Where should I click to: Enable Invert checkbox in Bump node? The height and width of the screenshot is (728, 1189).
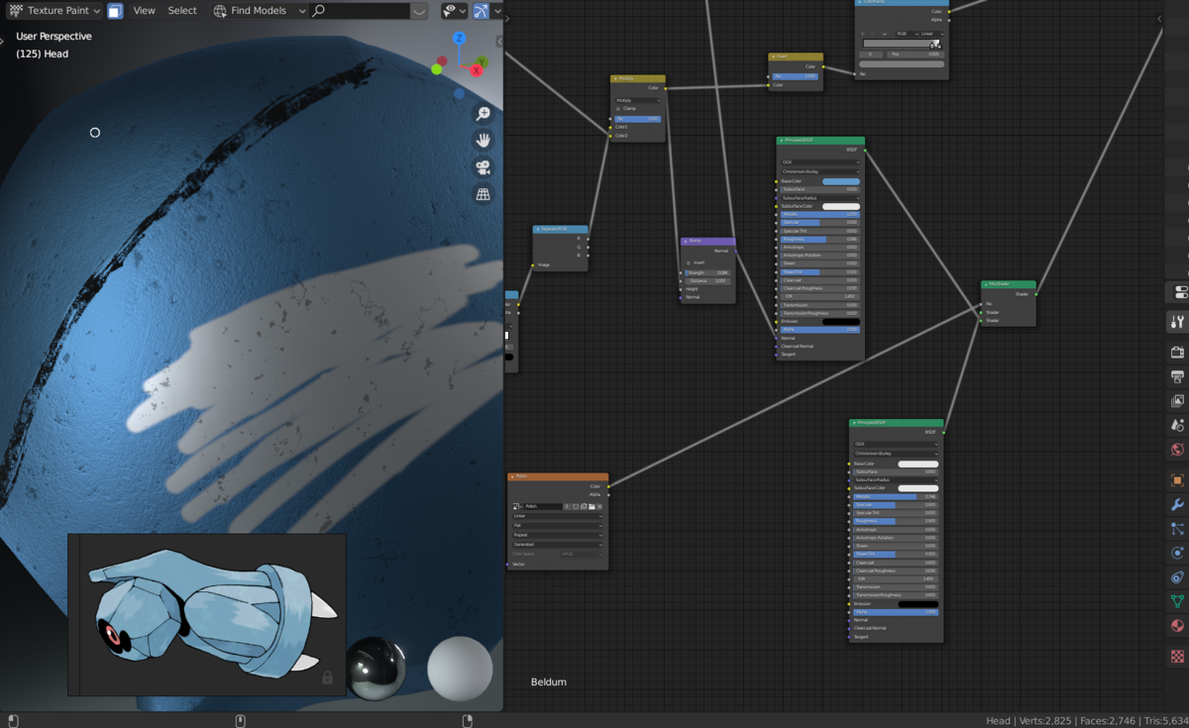pyautogui.click(x=689, y=262)
